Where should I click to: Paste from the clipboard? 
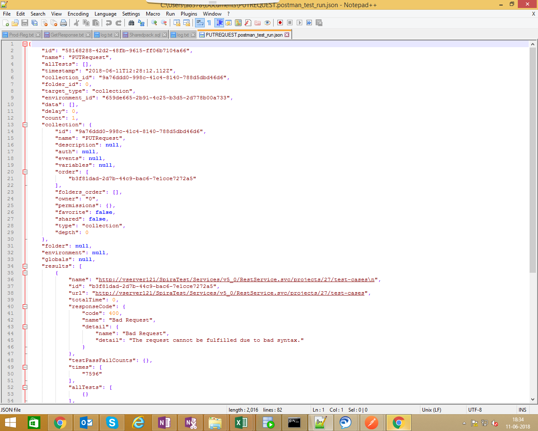(95, 23)
